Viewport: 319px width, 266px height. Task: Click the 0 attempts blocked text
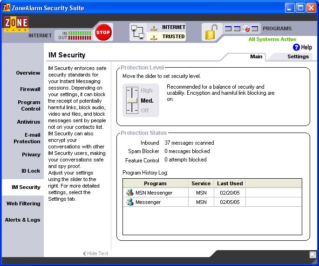[185, 160]
